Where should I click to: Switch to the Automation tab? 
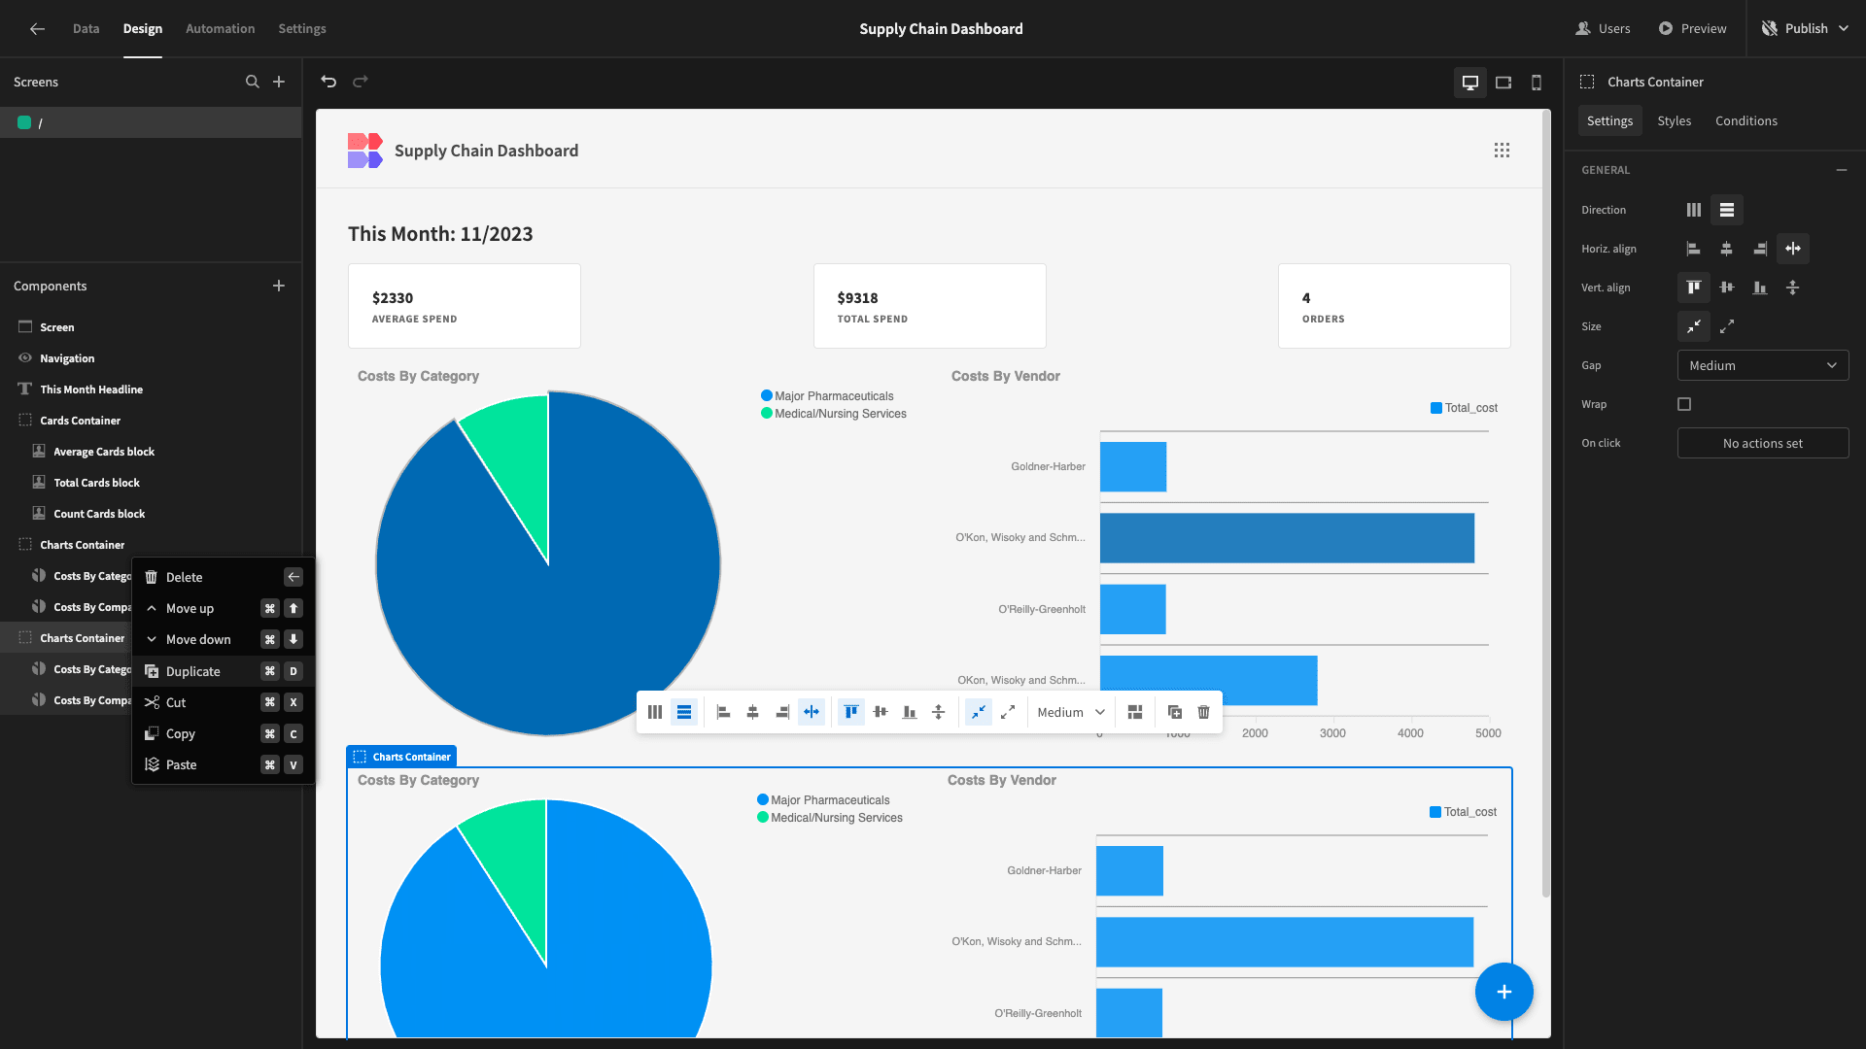tap(220, 29)
